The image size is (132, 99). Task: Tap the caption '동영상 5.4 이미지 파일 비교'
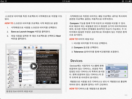click(x=20, y=91)
